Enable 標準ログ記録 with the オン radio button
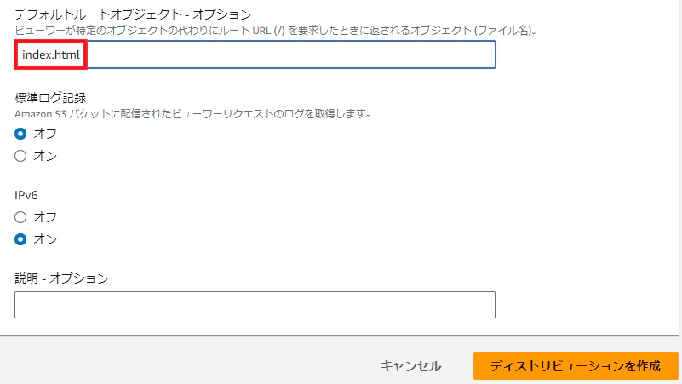The height and width of the screenshot is (384, 682). click(x=21, y=156)
